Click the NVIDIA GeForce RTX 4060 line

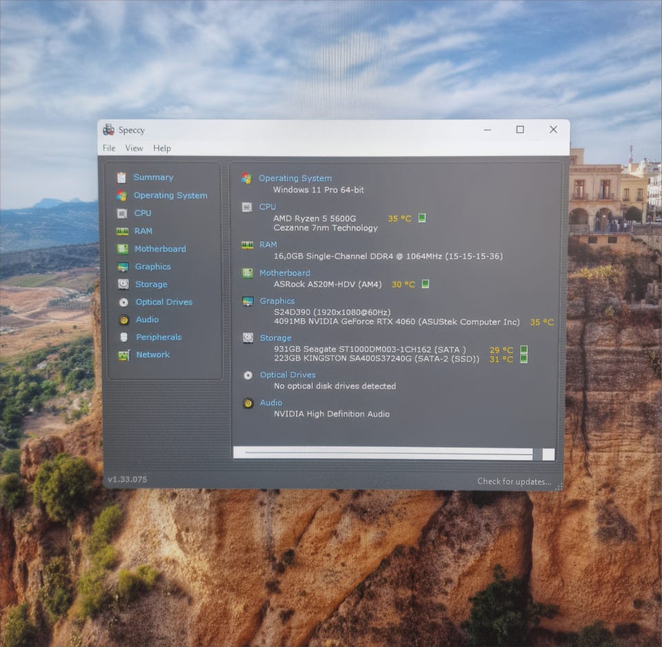[x=397, y=322]
